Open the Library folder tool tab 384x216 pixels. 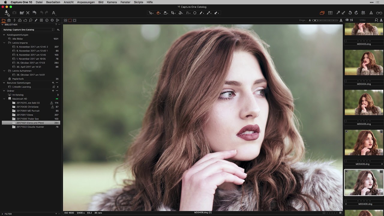4,20
